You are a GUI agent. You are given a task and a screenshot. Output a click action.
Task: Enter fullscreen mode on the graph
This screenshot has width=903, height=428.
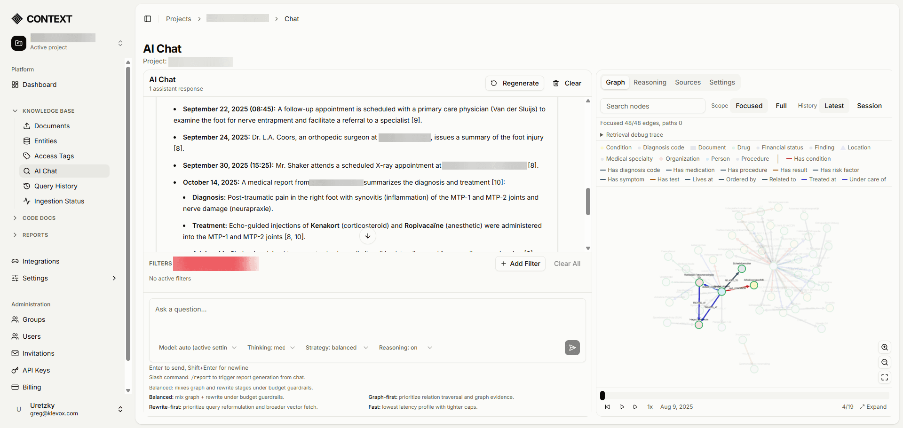885,377
